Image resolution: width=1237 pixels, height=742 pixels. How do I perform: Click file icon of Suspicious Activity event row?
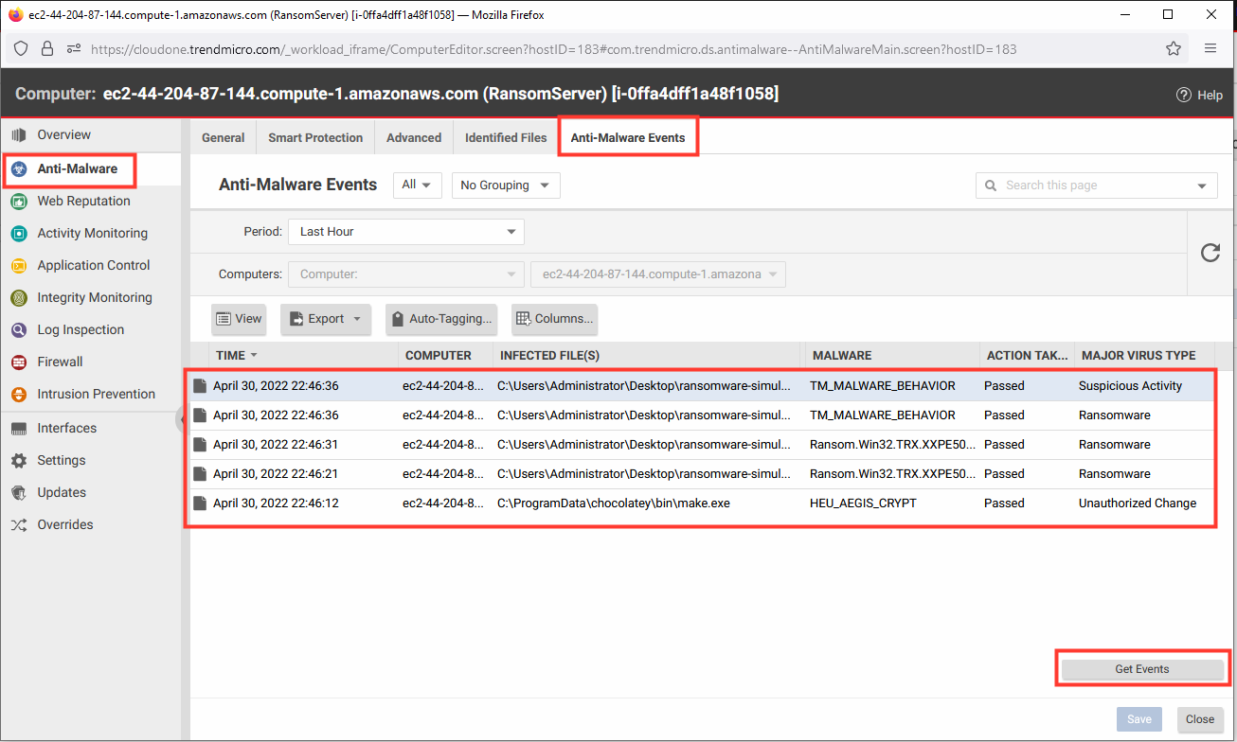click(200, 386)
